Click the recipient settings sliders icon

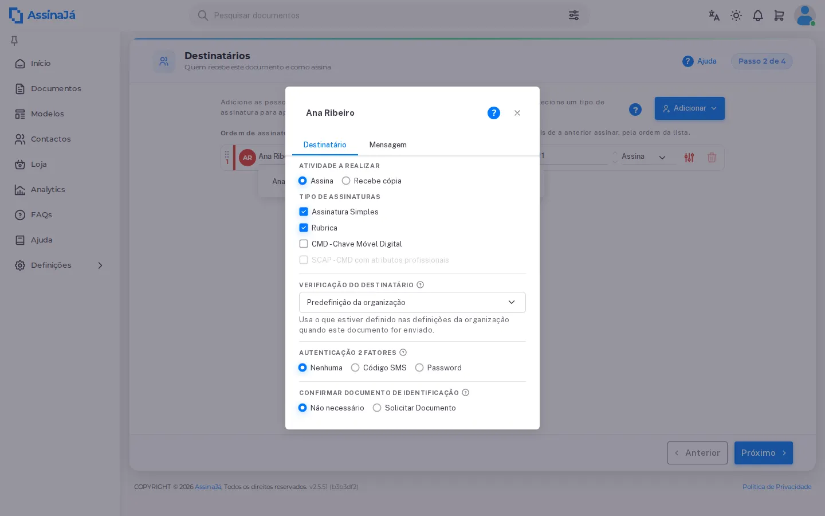point(689,158)
